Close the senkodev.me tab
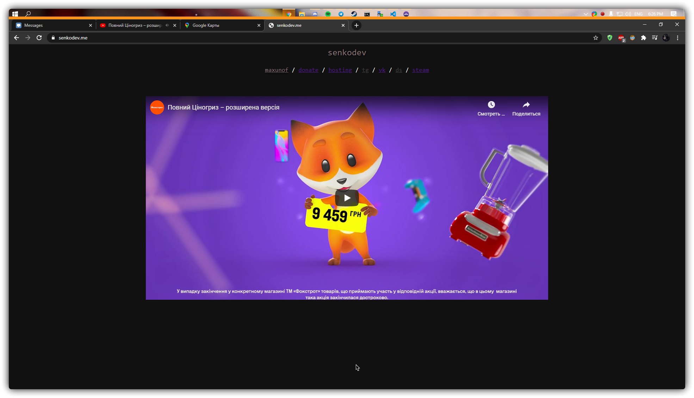Image resolution: width=694 pixels, height=398 pixels. pyautogui.click(x=343, y=25)
